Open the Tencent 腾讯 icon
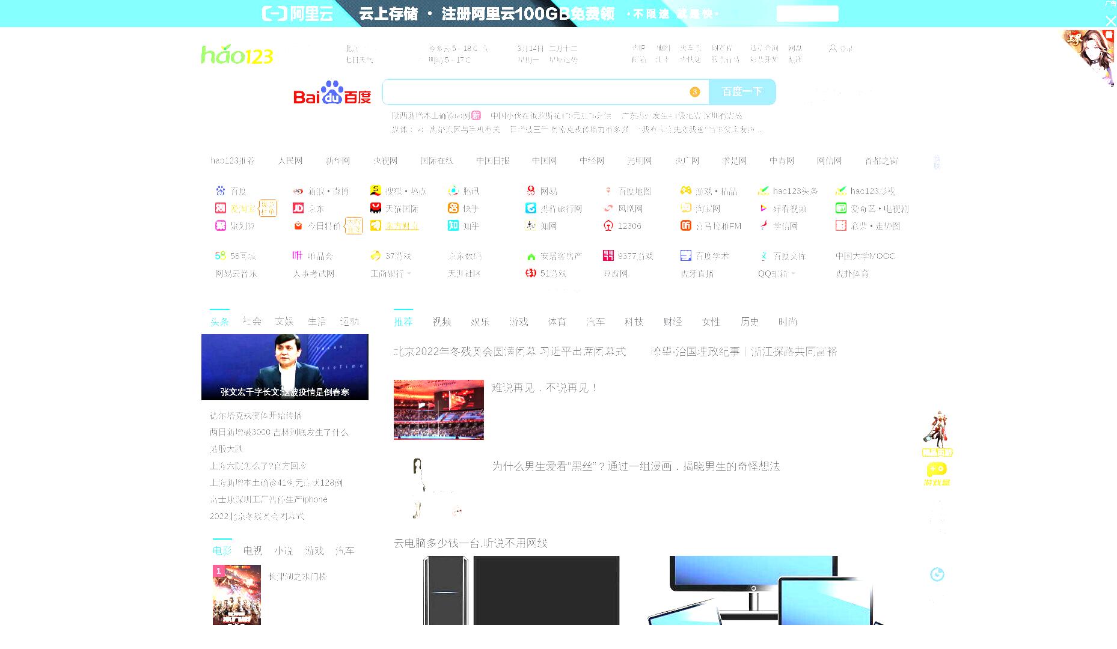Screen dimensions: 1117x649 453,190
